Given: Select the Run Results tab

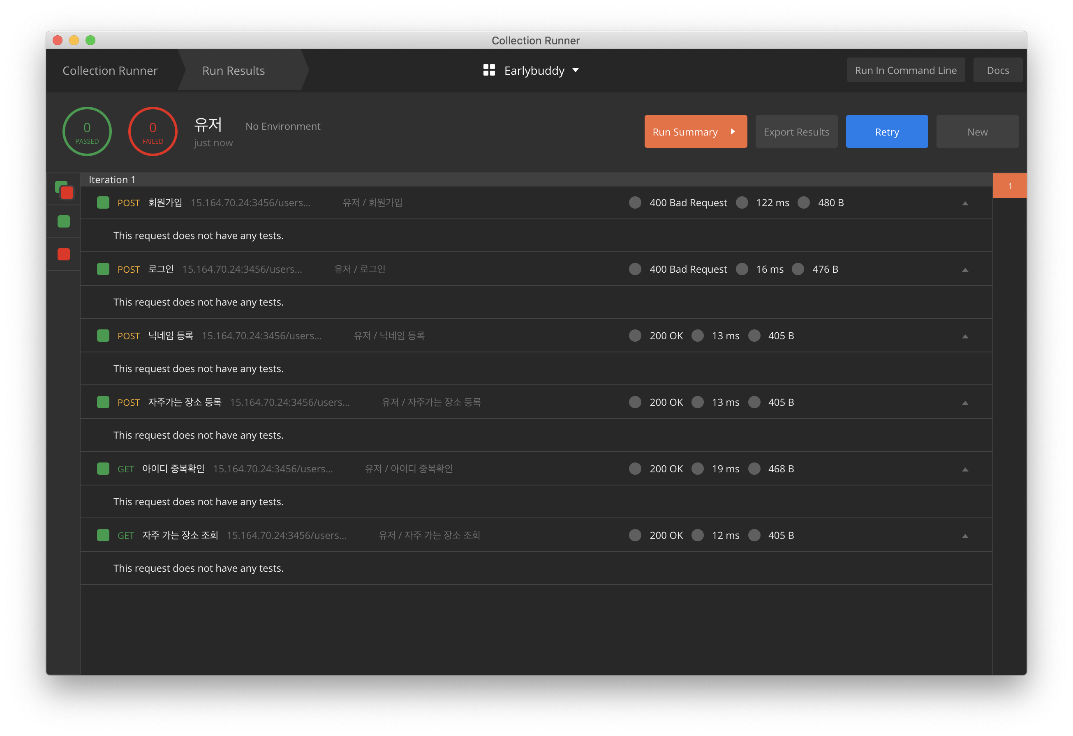Looking at the screenshot, I should pyautogui.click(x=234, y=71).
